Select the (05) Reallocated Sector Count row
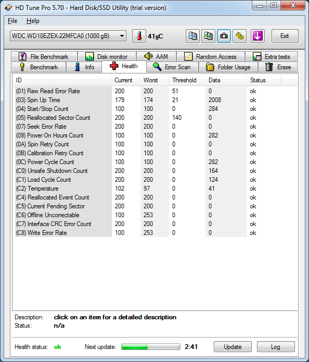This screenshot has width=309, height=362. 148,118
